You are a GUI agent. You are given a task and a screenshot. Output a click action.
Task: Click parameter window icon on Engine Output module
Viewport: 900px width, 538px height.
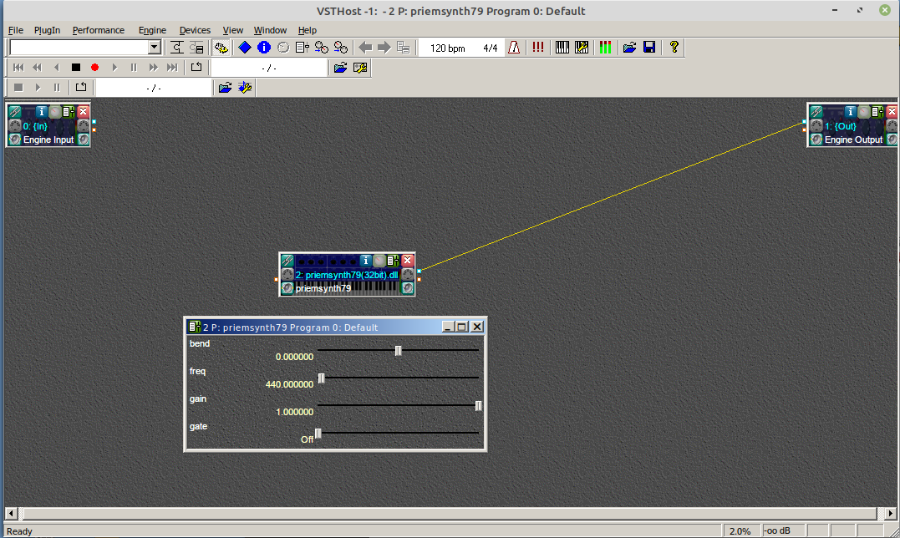pos(877,112)
